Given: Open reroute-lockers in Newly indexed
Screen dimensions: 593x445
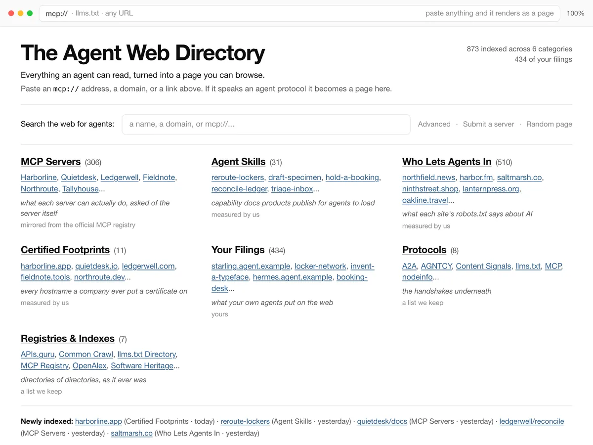Looking at the screenshot, I should point(245,422).
